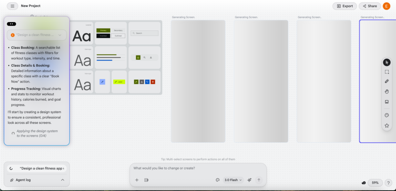Image resolution: width=396 pixels, height=191 pixels.
Task: Choose the marquee selection tool
Action: (x=386, y=72)
